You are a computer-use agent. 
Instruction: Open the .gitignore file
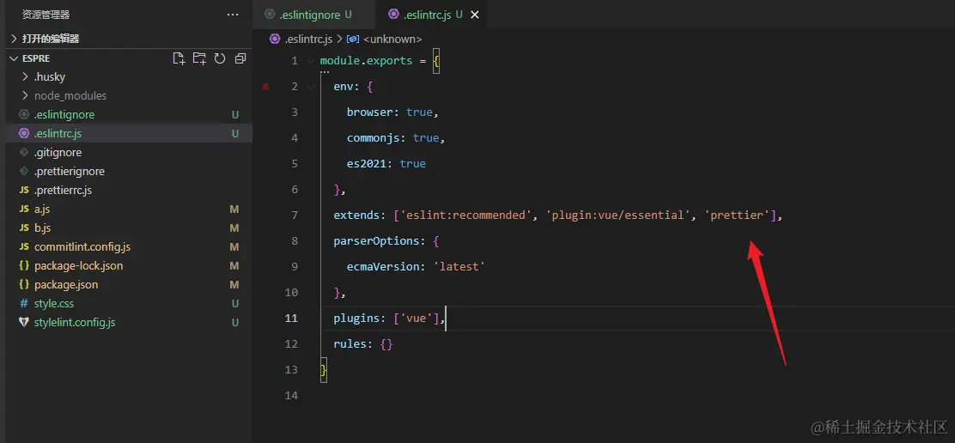58,152
